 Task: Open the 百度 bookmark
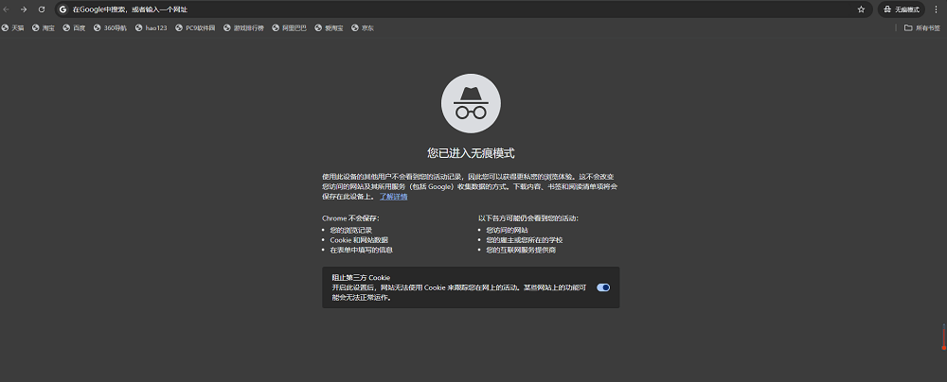pos(74,27)
